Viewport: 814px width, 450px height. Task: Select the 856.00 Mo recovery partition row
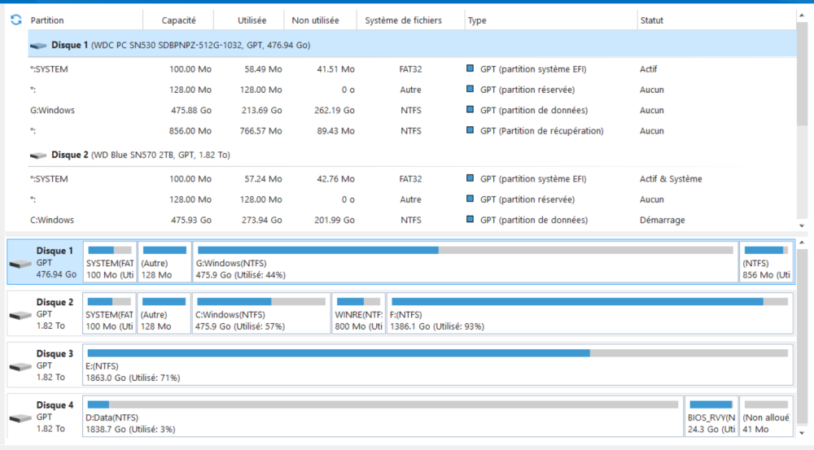pos(412,131)
